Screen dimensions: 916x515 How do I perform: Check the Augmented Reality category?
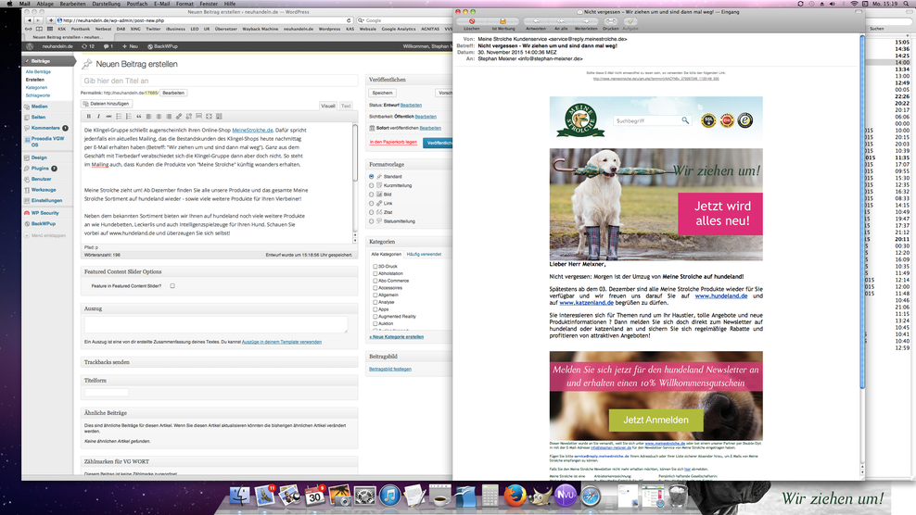375,317
